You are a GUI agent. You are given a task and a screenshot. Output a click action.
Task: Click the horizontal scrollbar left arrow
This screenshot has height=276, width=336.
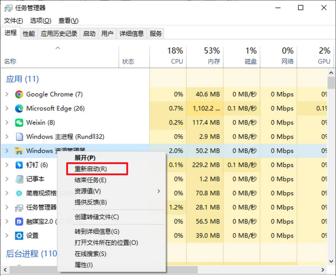pyautogui.click(x=5, y=270)
